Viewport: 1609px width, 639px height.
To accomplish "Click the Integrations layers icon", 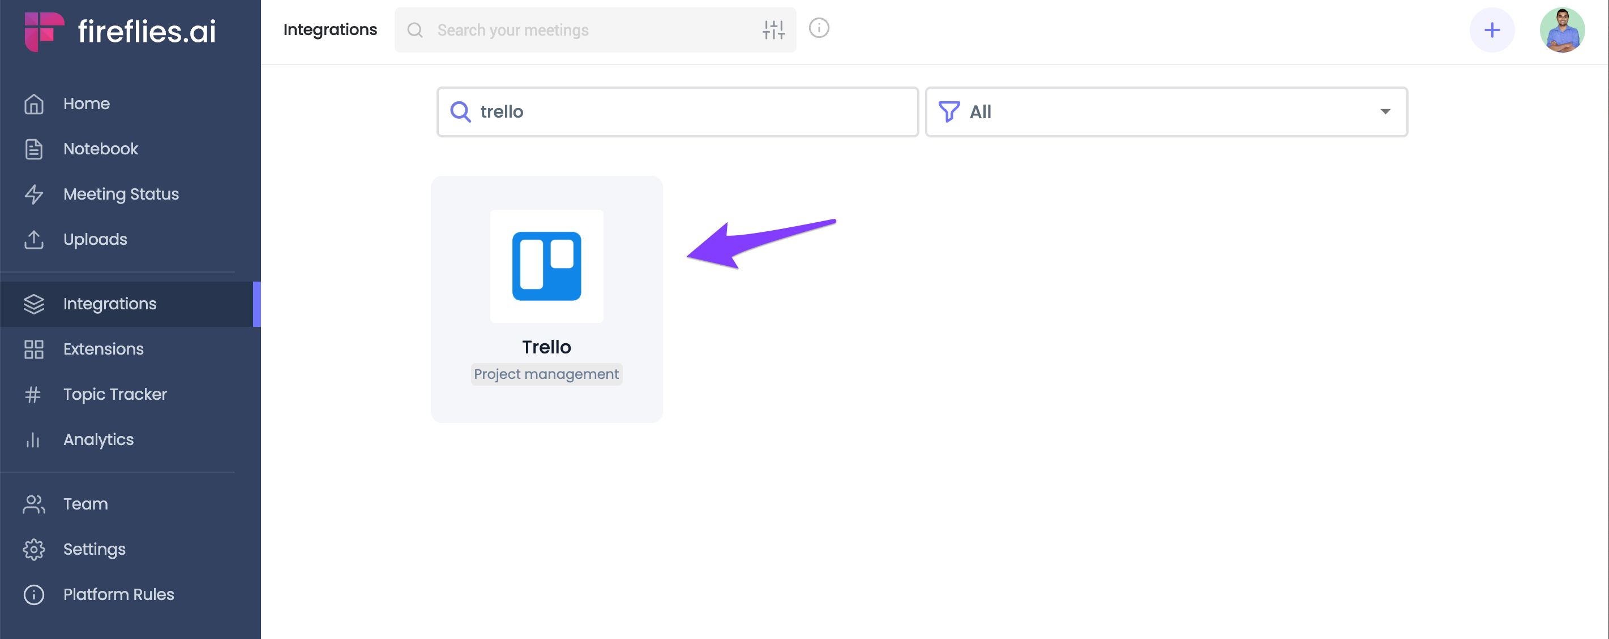I will 34,304.
